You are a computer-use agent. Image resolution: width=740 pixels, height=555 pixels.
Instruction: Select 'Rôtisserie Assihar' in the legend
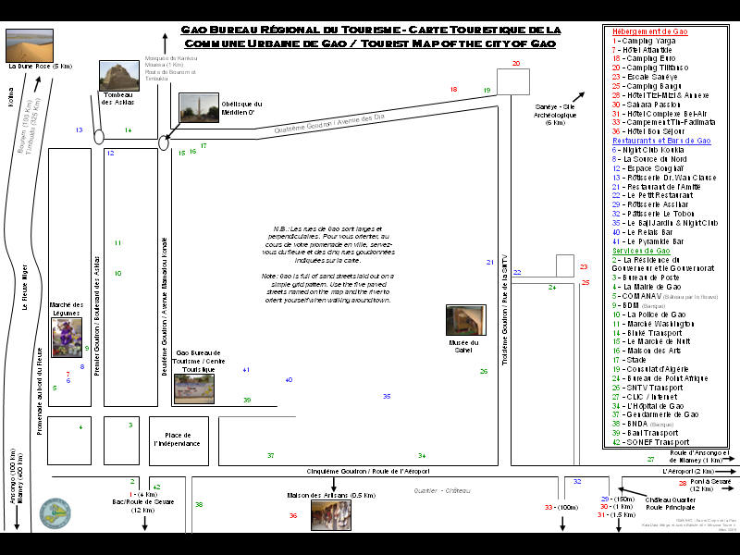pos(650,204)
